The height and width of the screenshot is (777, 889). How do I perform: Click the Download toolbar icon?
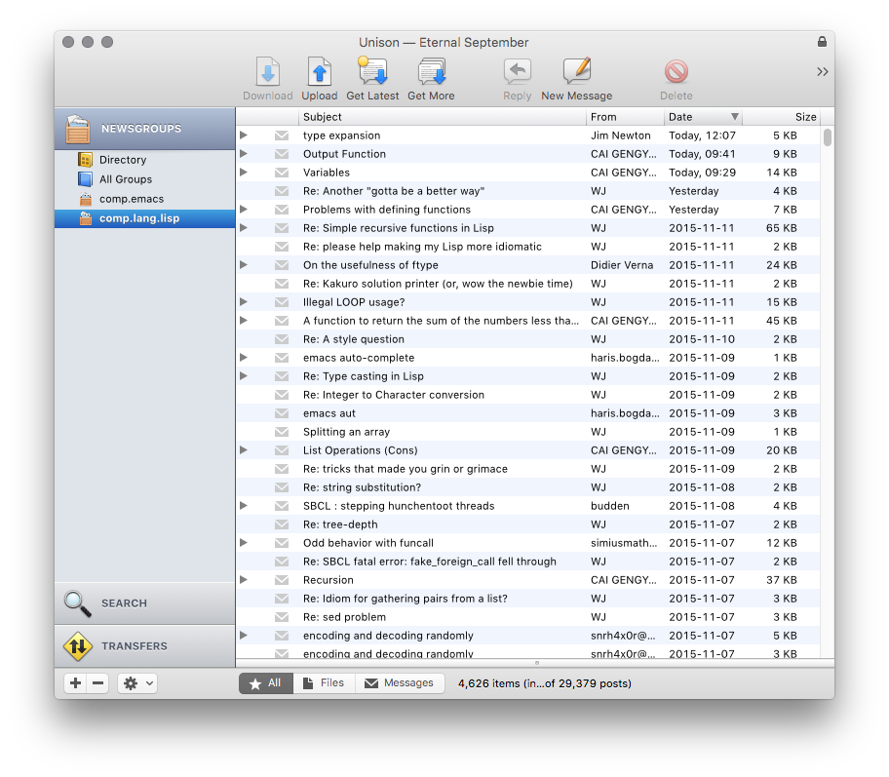pos(267,73)
